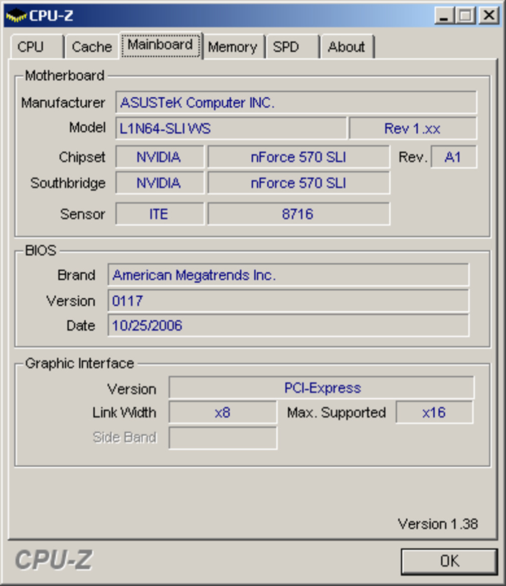506x586 pixels.
Task: Switch to the Memory tab
Action: click(233, 47)
